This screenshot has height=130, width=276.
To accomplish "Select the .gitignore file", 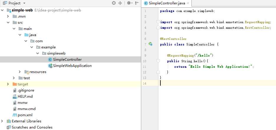I will click(26, 90).
